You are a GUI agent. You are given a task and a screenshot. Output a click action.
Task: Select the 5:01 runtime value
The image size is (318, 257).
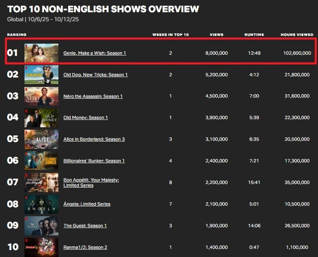[x=254, y=204]
